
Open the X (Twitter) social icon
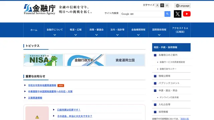(x=178, y=14)
